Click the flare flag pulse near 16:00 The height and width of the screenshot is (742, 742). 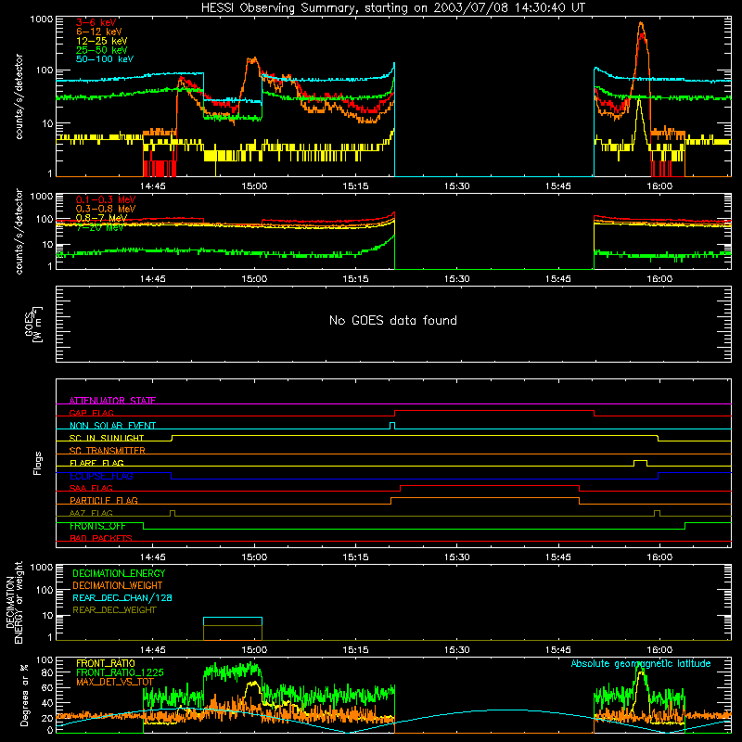pyautogui.click(x=640, y=461)
